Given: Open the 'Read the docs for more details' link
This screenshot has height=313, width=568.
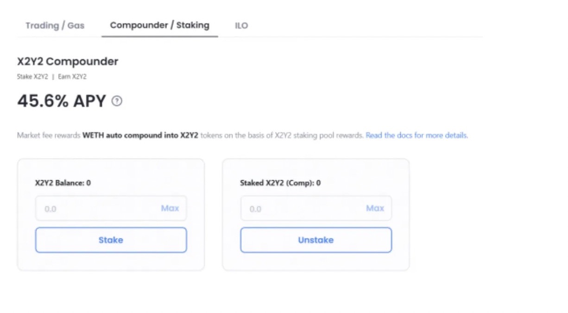Looking at the screenshot, I should coord(417,135).
